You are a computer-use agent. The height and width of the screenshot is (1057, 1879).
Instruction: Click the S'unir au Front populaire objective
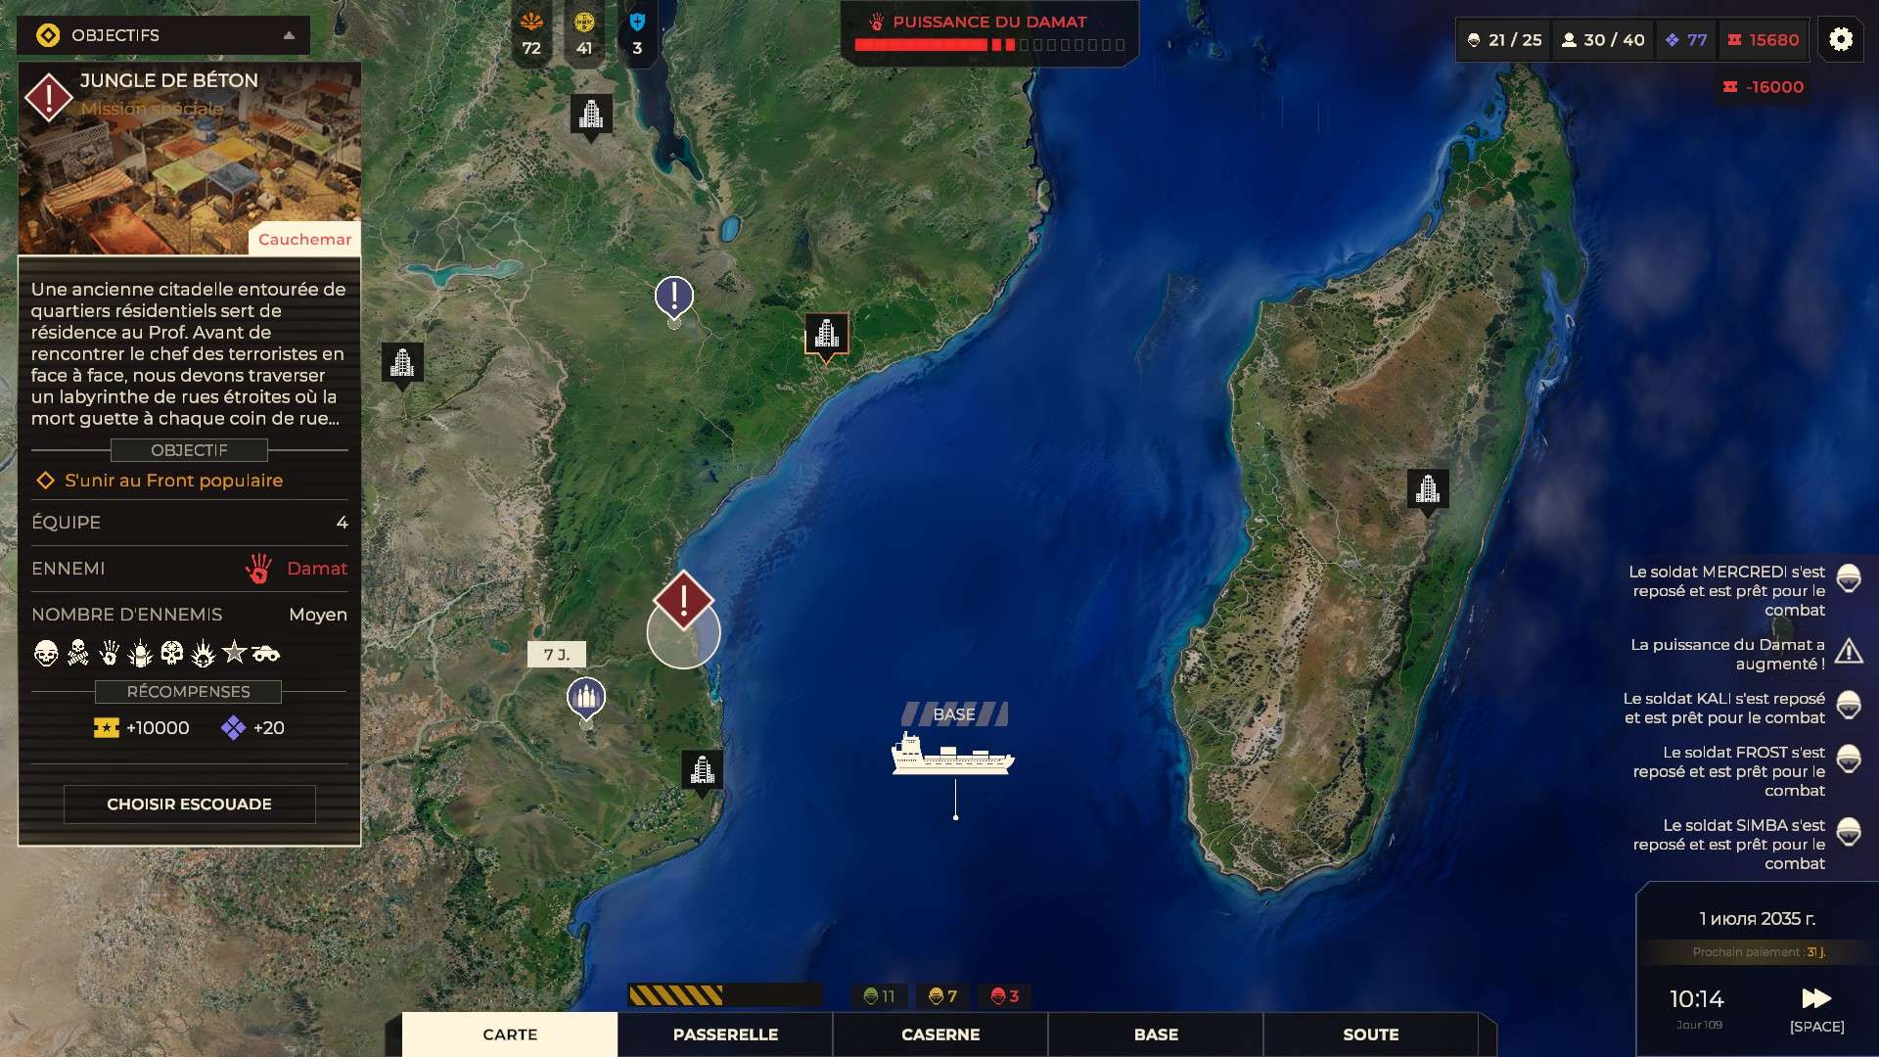(173, 481)
